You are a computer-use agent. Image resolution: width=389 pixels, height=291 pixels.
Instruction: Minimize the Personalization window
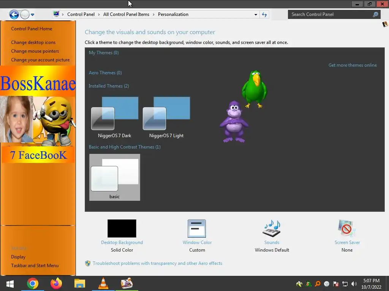357,4
